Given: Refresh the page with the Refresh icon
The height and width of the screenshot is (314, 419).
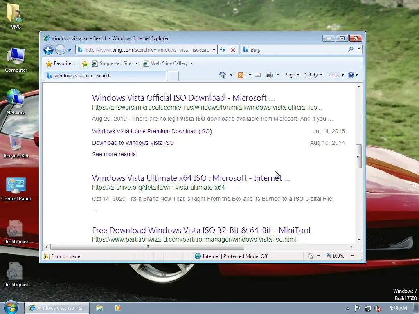Looking at the screenshot, I should (222, 49).
